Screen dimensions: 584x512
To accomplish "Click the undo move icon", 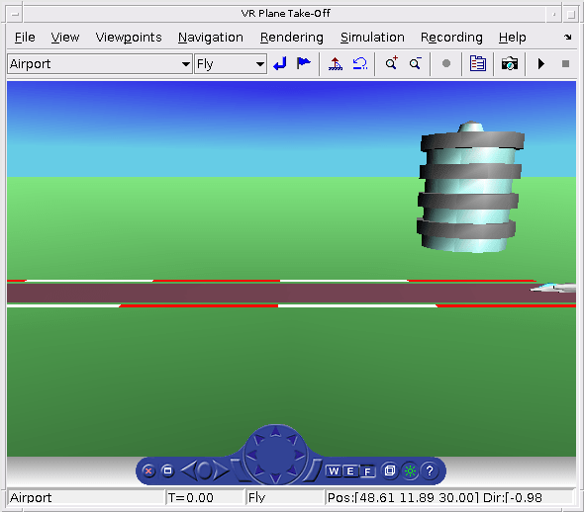I will (359, 64).
